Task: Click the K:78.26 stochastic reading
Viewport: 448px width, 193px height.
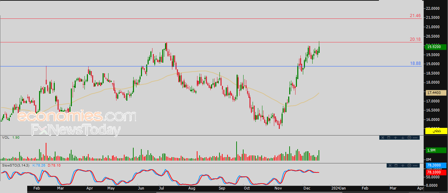Action: pos(39,165)
